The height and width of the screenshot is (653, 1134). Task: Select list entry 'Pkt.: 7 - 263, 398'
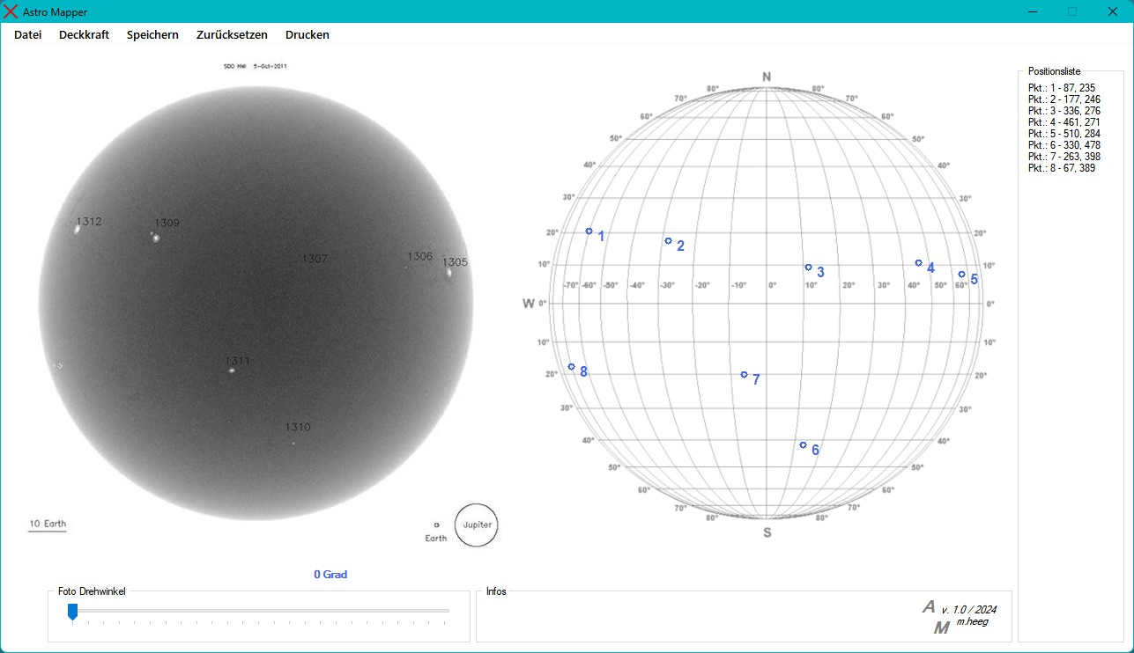click(1064, 157)
